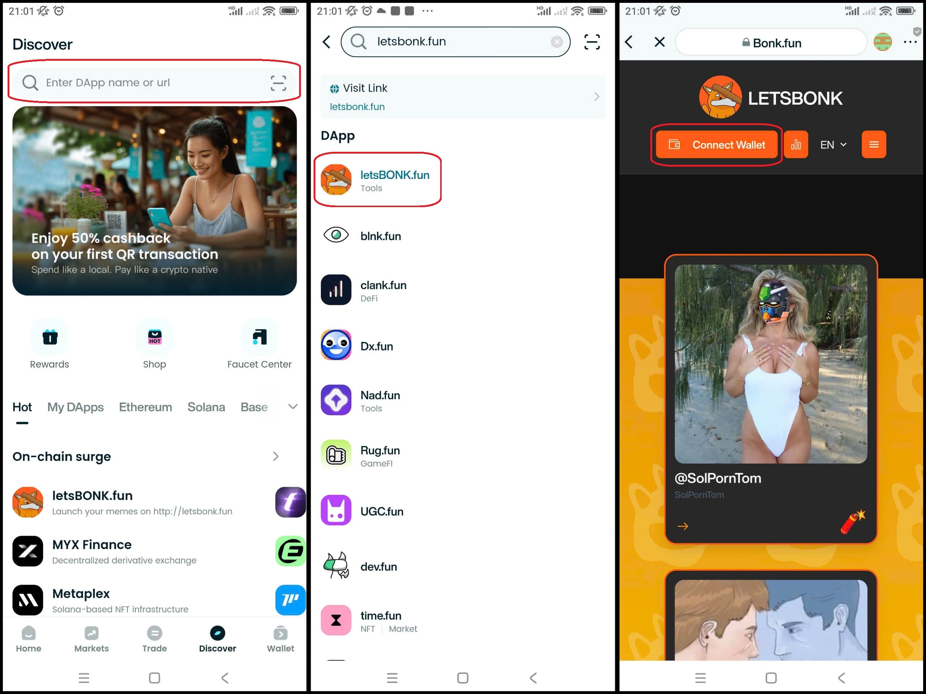926x694 pixels.
Task: Switch to the My DApps tab
Action: [75, 407]
